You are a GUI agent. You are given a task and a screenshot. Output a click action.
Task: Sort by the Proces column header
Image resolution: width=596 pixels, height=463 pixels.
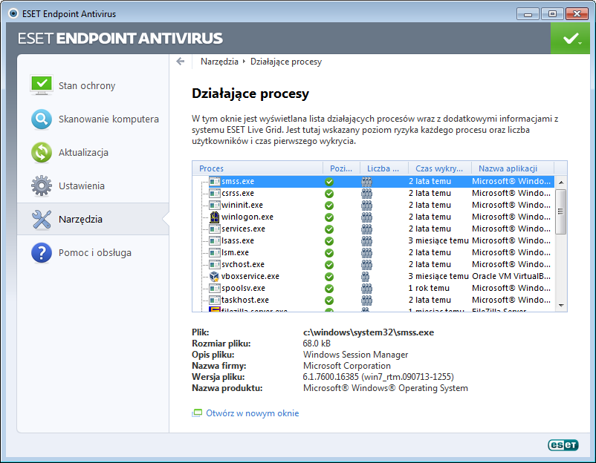(258, 168)
